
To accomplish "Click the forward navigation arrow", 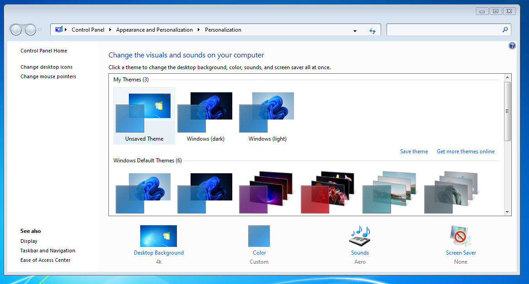I will pyautogui.click(x=30, y=29).
